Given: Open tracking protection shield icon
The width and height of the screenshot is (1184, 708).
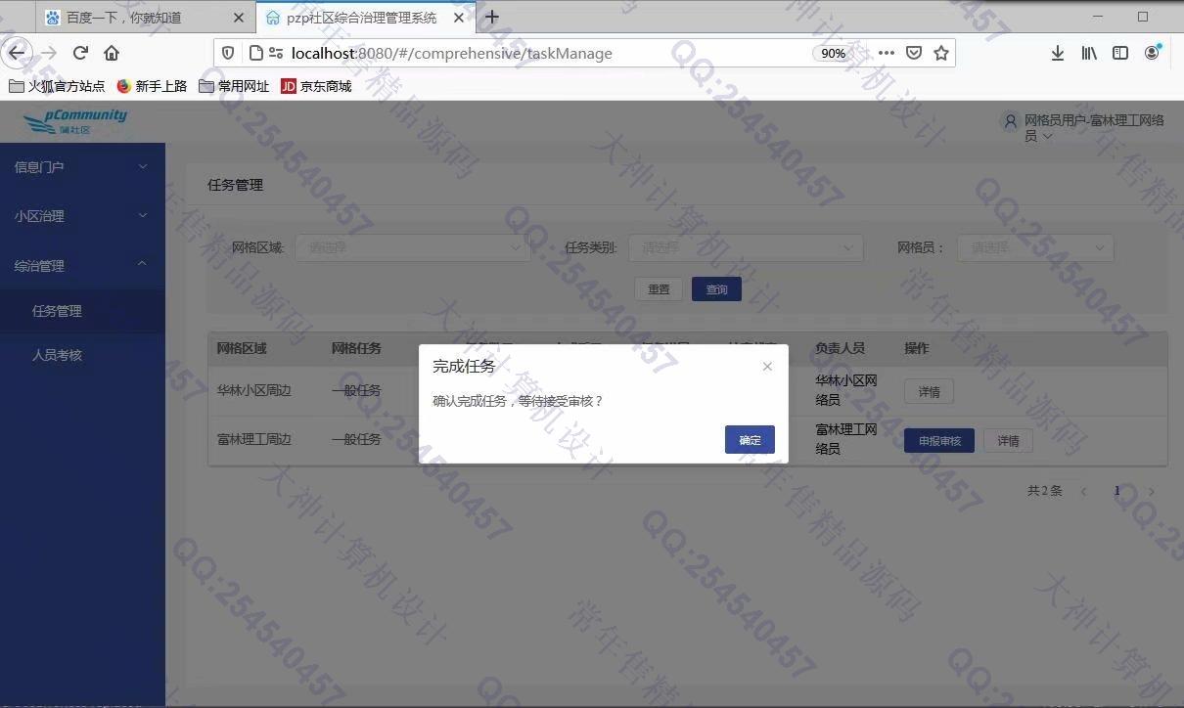Looking at the screenshot, I should pyautogui.click(x=228, y=53).
